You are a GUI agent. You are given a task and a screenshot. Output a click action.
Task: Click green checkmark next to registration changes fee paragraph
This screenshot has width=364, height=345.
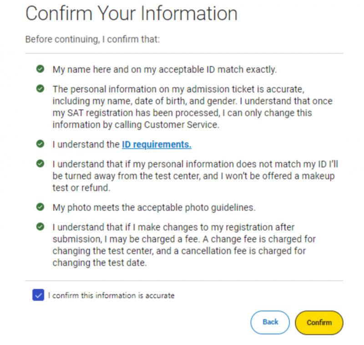tap(40, 226)
